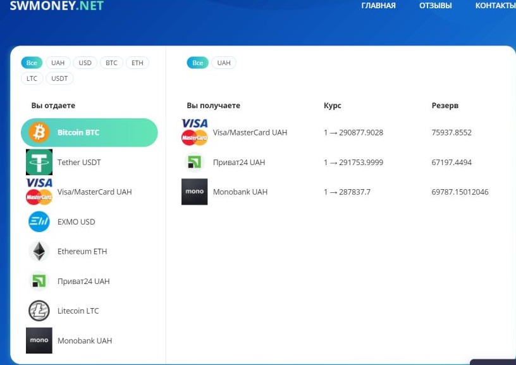Click Приват24 icon in give list
The image size is (516, 365).
click(39, 281)
